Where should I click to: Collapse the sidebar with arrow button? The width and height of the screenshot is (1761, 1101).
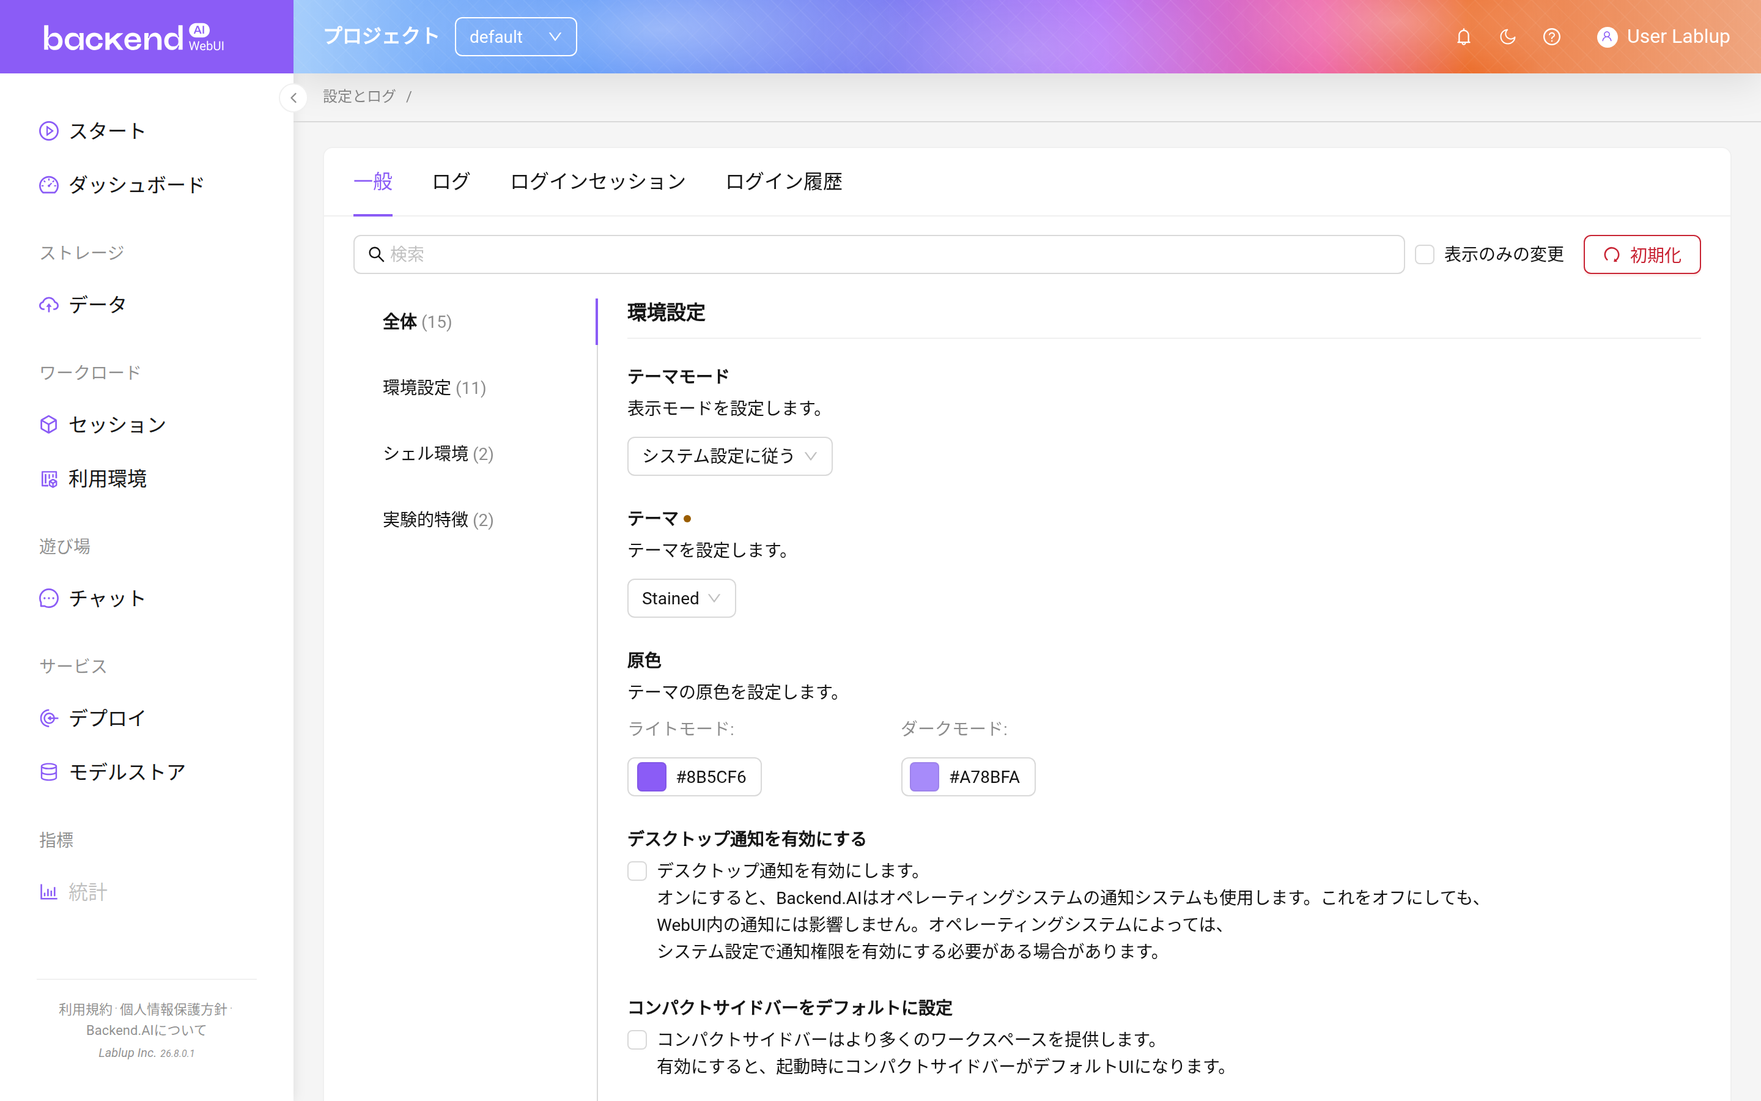pyautogui.click(x=293, y=97)
